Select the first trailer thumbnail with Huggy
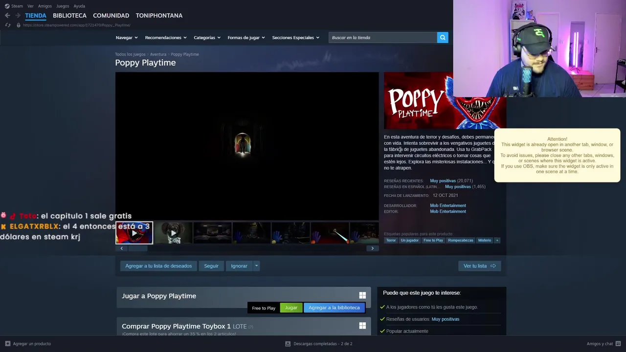The image size is (626, 352). tap(134, 233)
